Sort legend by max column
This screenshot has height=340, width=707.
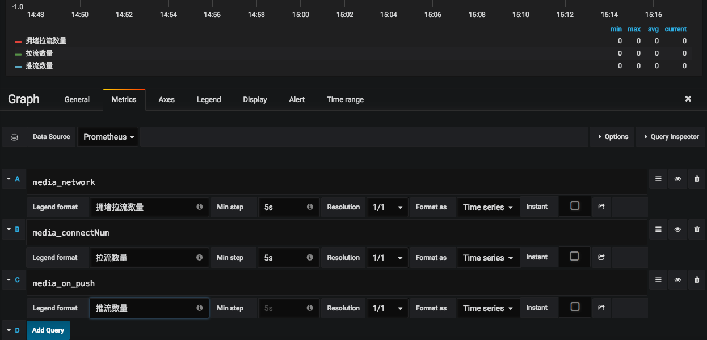click(x=634, y=29)
